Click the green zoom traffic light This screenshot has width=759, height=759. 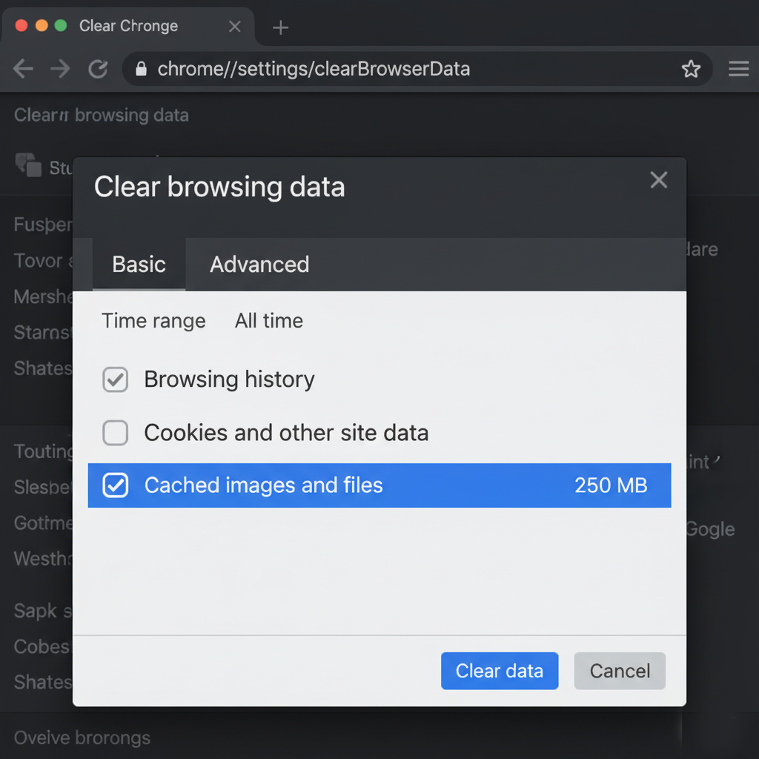59,24
